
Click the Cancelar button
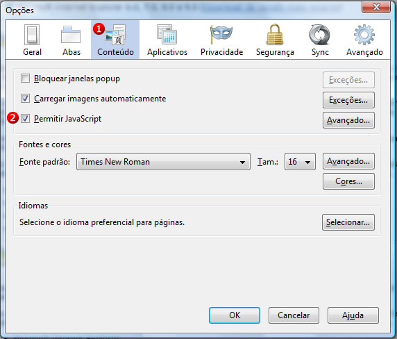tap(294, 315)
